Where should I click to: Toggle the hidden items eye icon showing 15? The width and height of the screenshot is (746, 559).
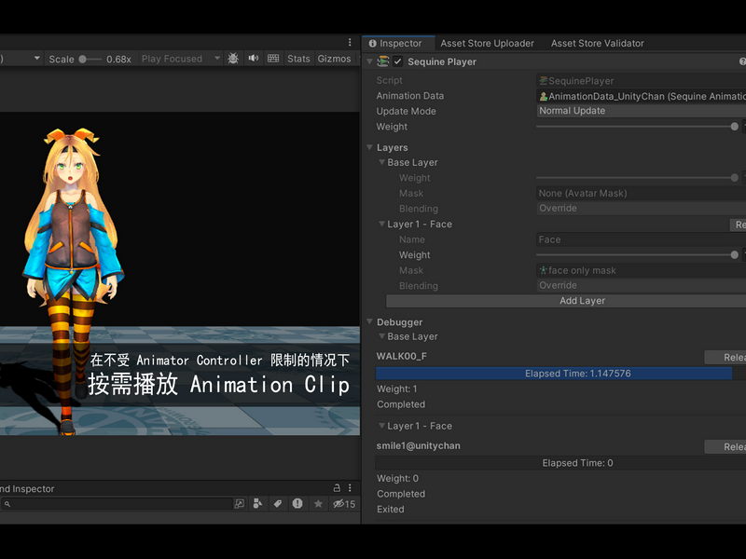pos(344,504)
